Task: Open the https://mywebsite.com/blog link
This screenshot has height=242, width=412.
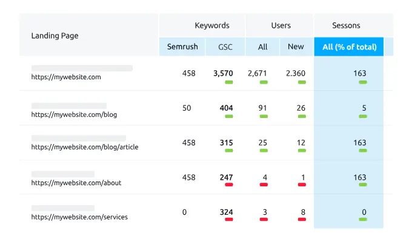Action: pyautogui.click(x=74, y=114)
